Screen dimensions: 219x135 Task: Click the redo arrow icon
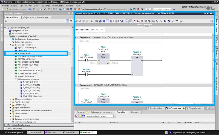click(54, 9)
